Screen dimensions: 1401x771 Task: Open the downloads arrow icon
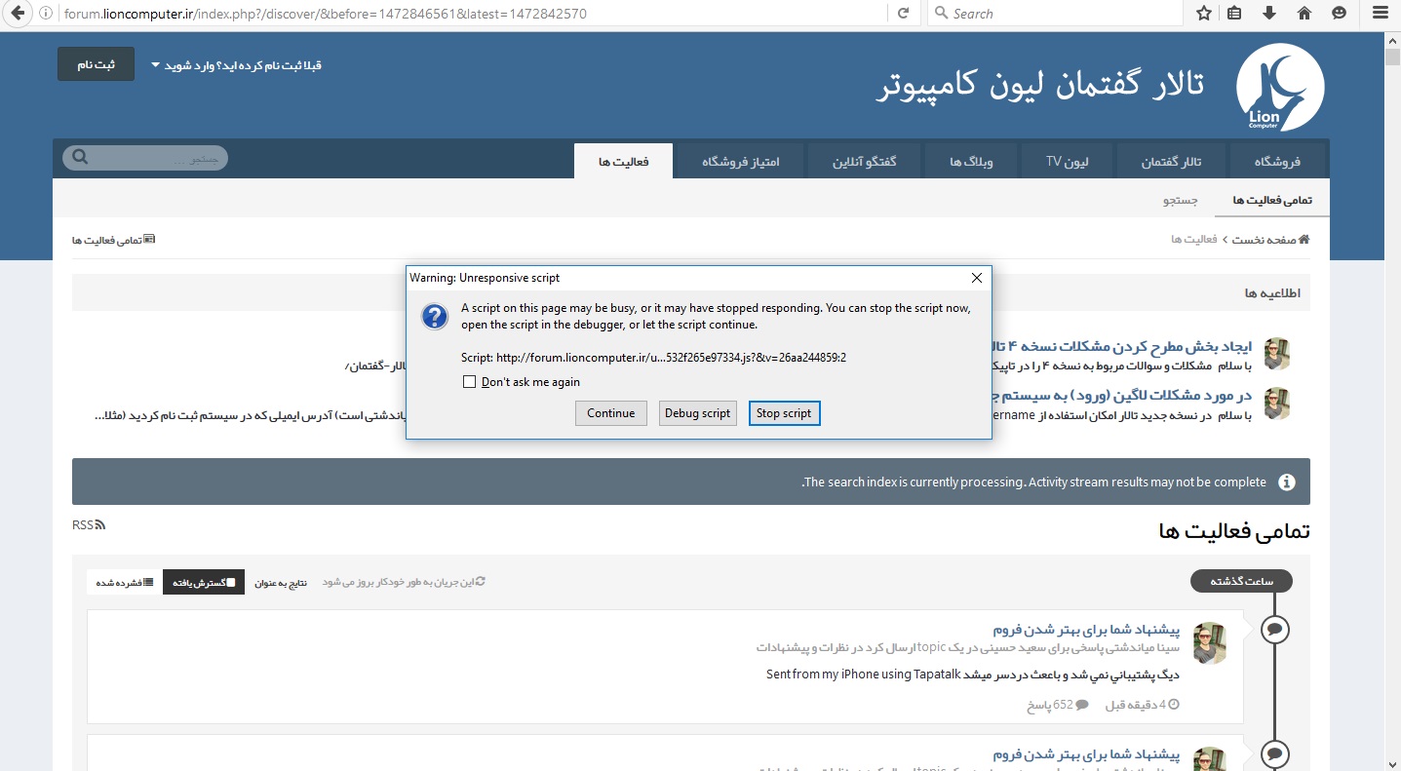click(1268, 14)
